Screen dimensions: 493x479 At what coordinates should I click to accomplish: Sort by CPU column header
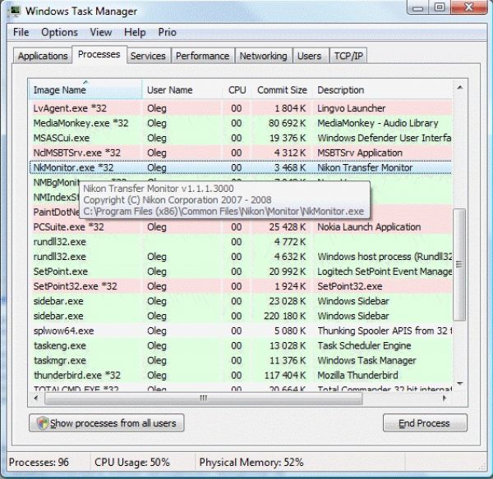pyautogui.click(x=237, y=89)
